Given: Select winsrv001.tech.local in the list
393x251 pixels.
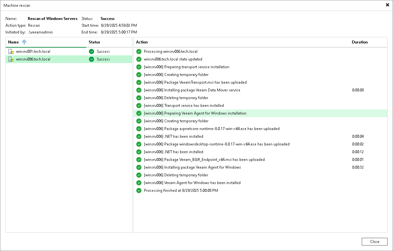Looking at the screenshot, I should pyautogui.click(x=69, y=51).
